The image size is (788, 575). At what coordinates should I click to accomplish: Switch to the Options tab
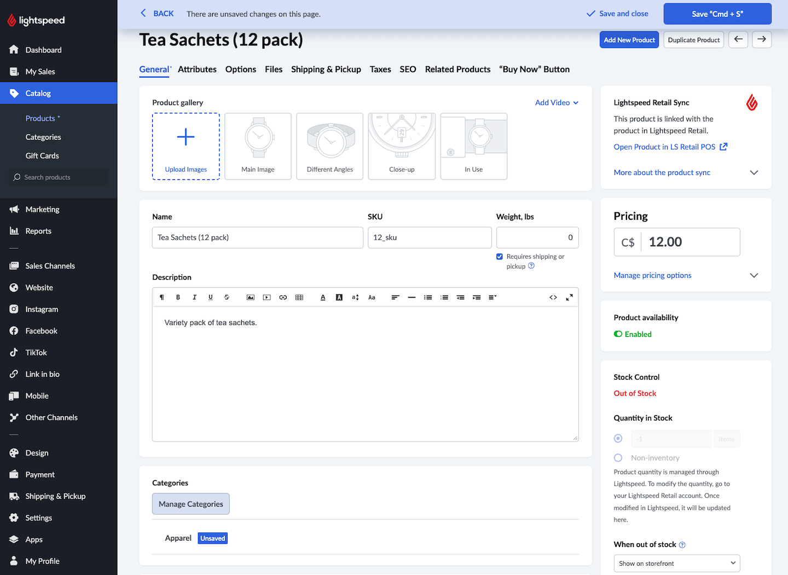coord(241,69)
